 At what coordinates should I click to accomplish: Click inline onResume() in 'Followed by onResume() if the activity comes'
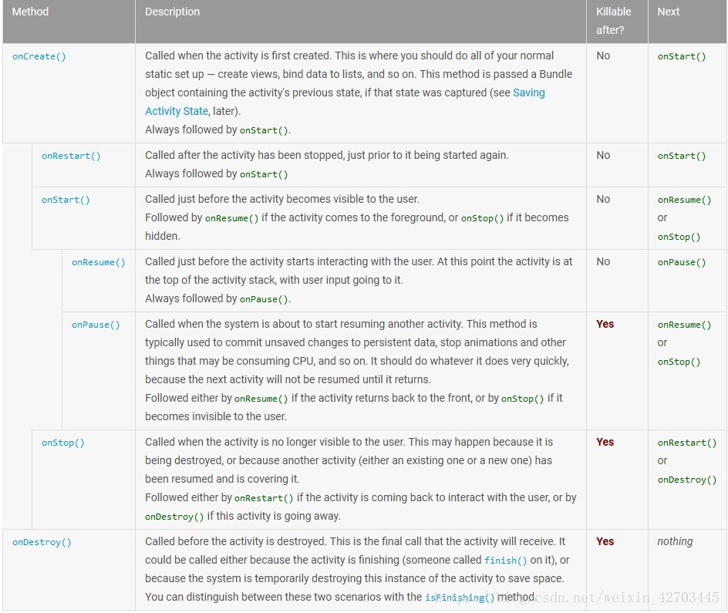(x=231, y=218)
